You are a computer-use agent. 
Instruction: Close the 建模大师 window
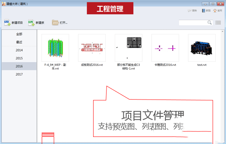220,4
